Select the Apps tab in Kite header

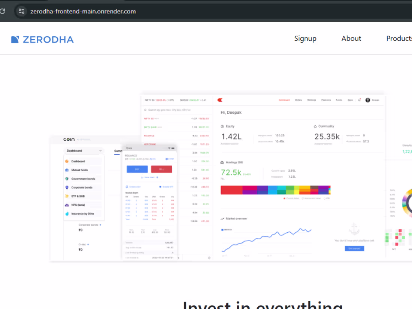point(350,100)
